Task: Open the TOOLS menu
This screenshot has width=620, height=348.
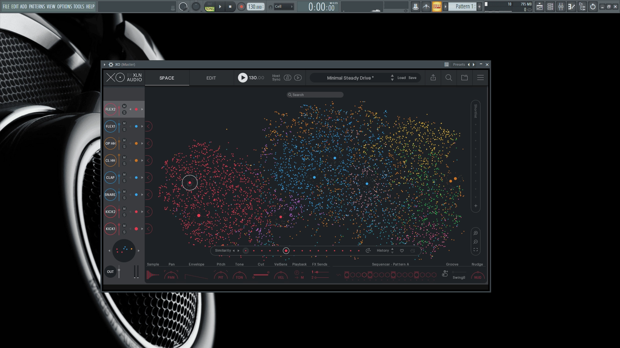Action: [x=79, y=6]
